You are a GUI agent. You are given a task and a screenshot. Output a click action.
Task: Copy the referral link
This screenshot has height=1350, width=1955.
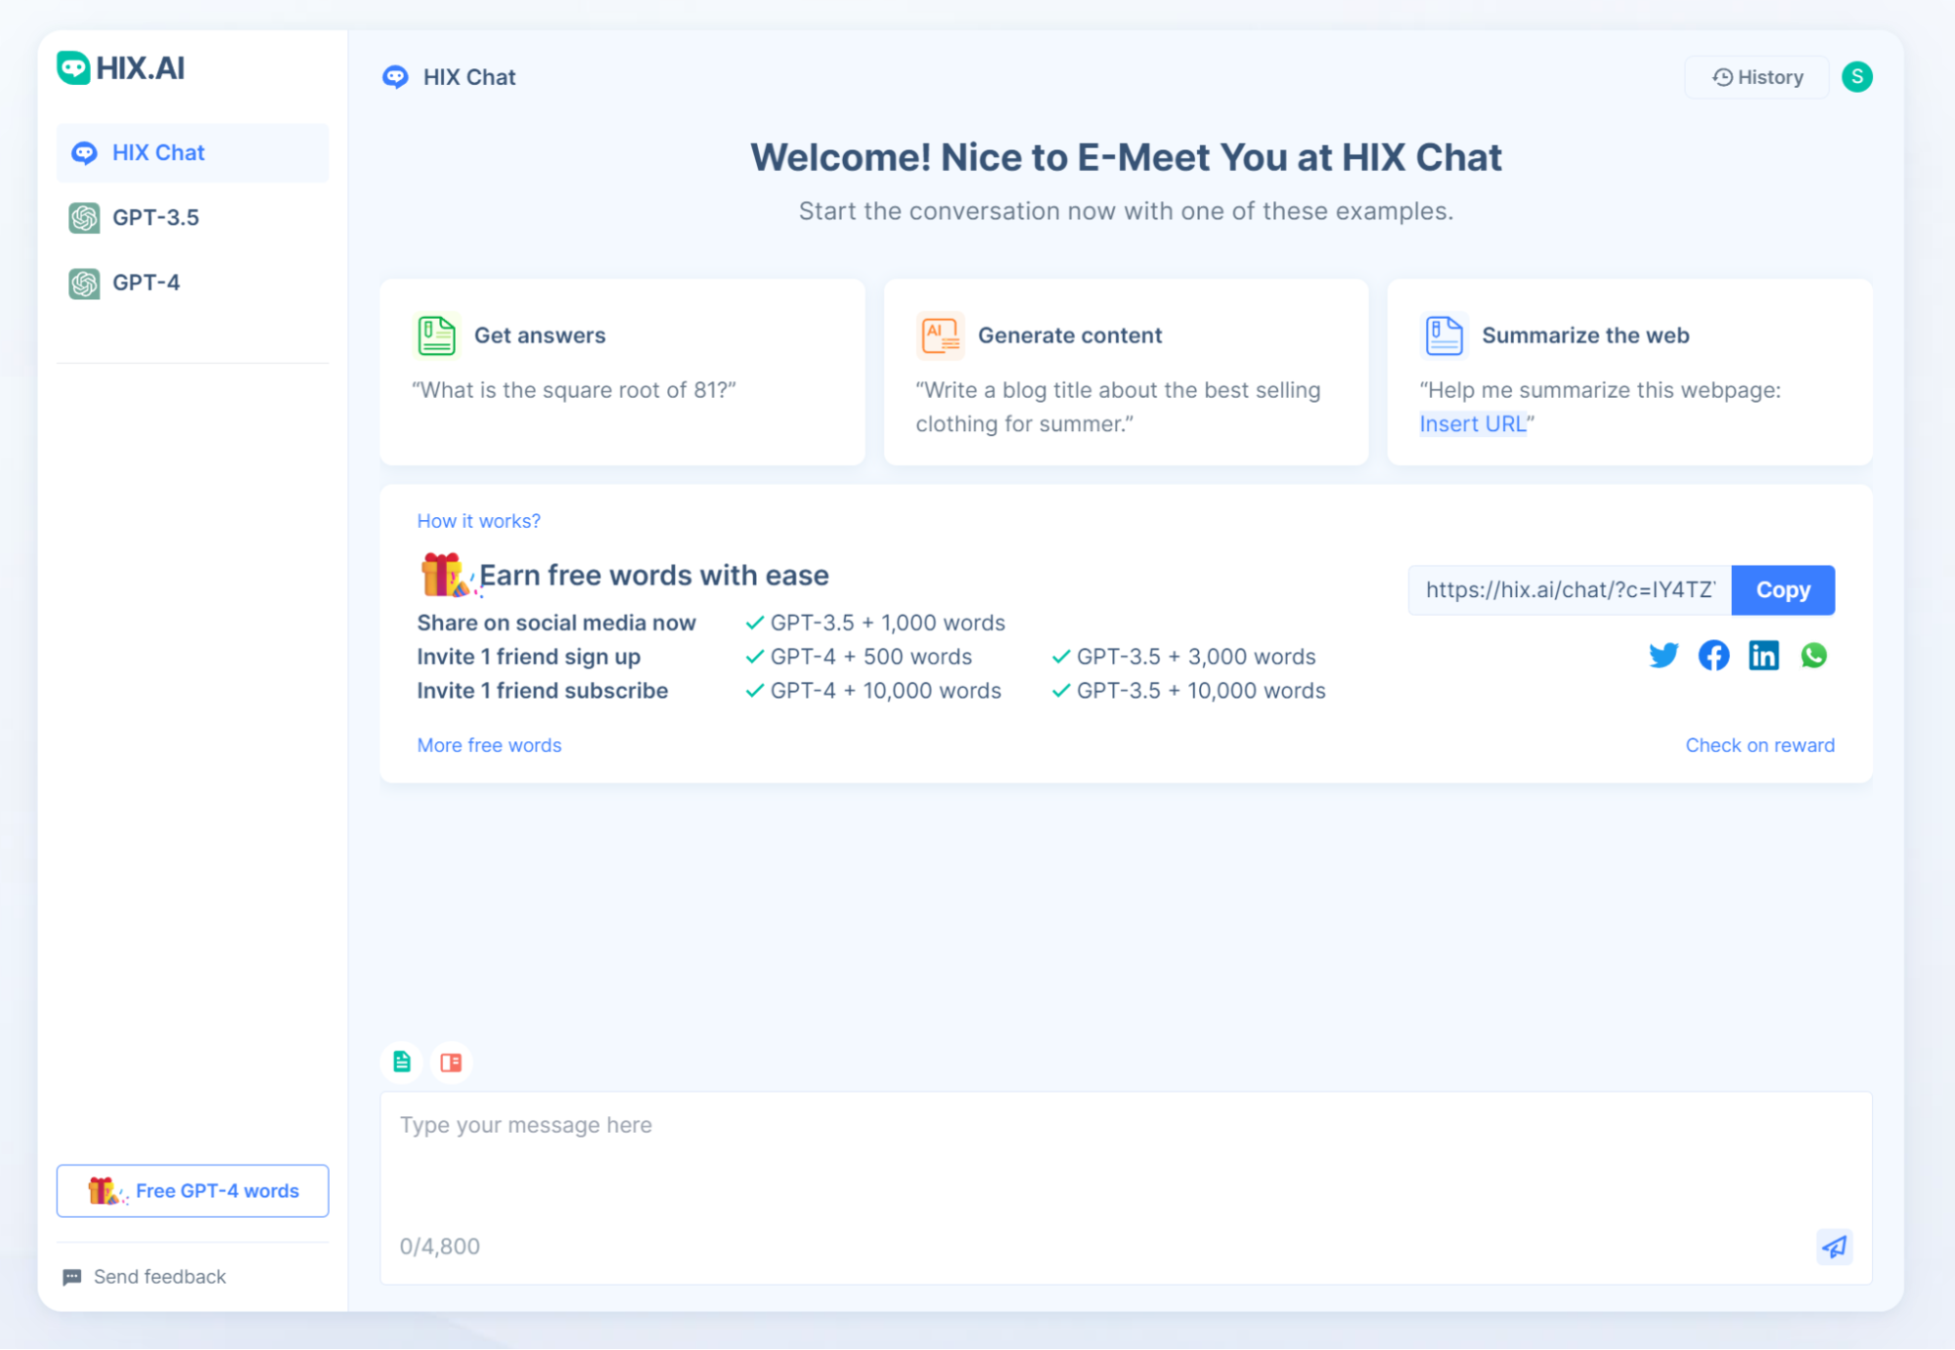pos(1783,589)
